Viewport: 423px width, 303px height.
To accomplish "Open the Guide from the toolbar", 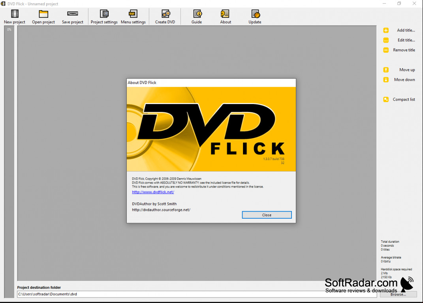I will point(197,14).
